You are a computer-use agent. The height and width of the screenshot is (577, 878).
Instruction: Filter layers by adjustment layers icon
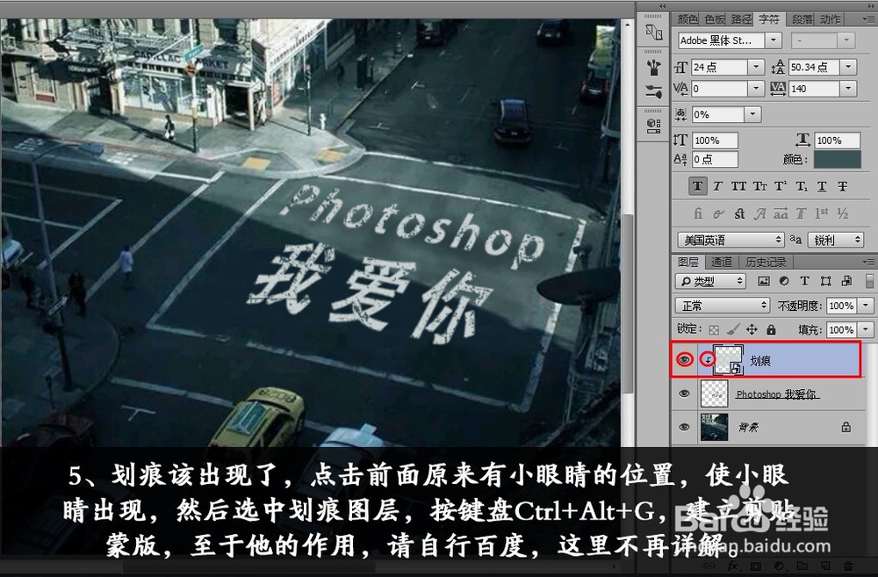click(784, 281)
